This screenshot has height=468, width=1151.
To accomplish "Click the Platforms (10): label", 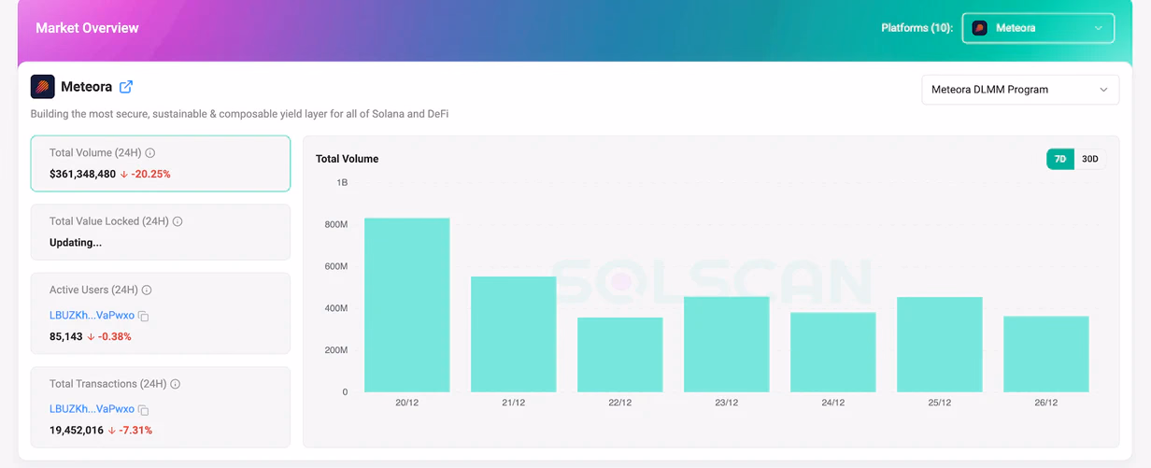I will click(917, 28).
